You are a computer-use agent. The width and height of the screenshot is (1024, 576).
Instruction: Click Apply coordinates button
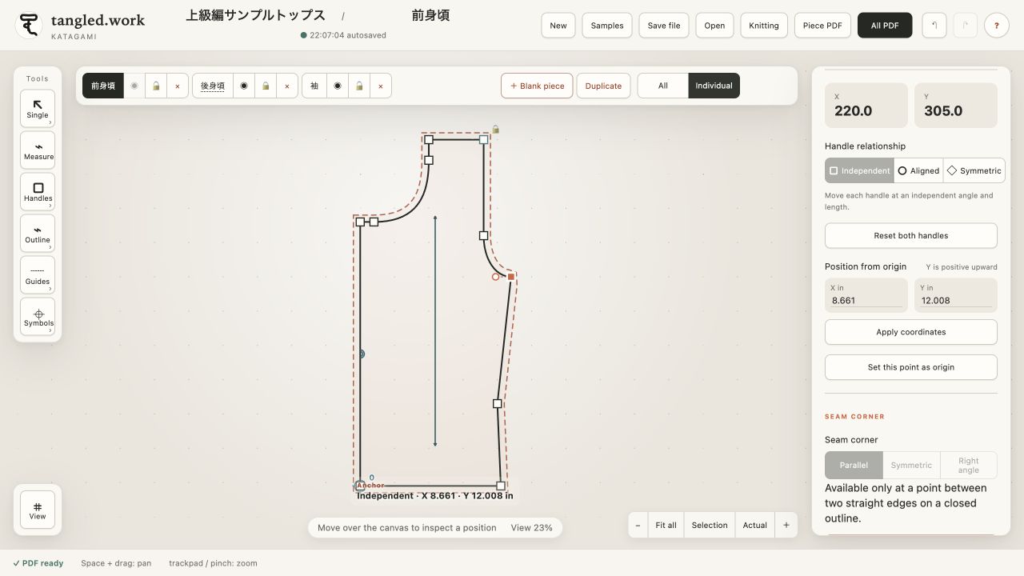pyautogui.click(x=910, y=332)
